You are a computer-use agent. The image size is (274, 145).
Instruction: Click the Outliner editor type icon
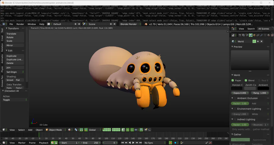click(233, 29)
